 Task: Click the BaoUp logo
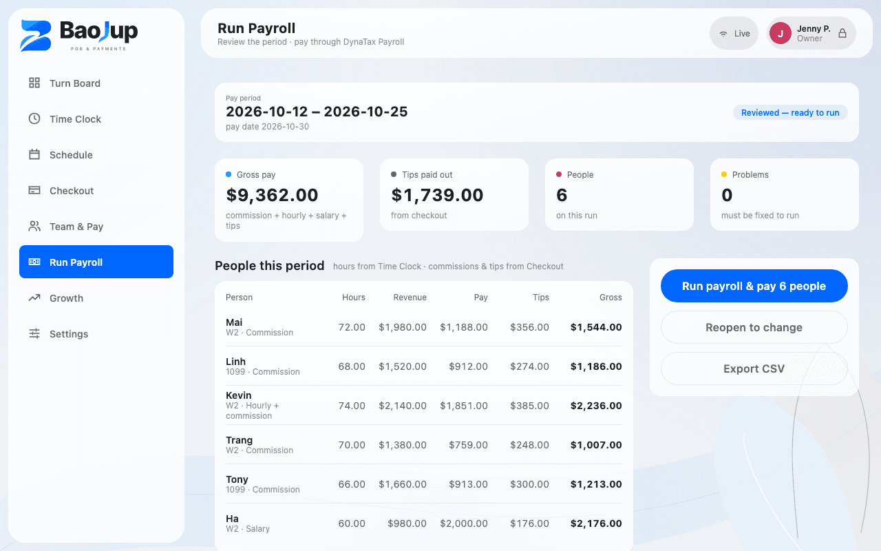(x=79, y=35)
